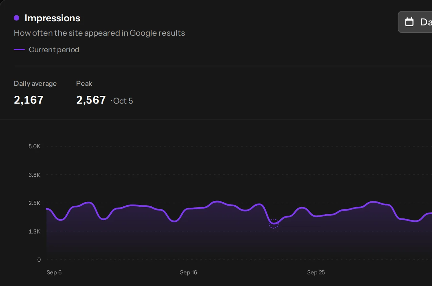Click the Oct 5 peak date
This screenshot has width=432, height=286.
click(123, 101)
